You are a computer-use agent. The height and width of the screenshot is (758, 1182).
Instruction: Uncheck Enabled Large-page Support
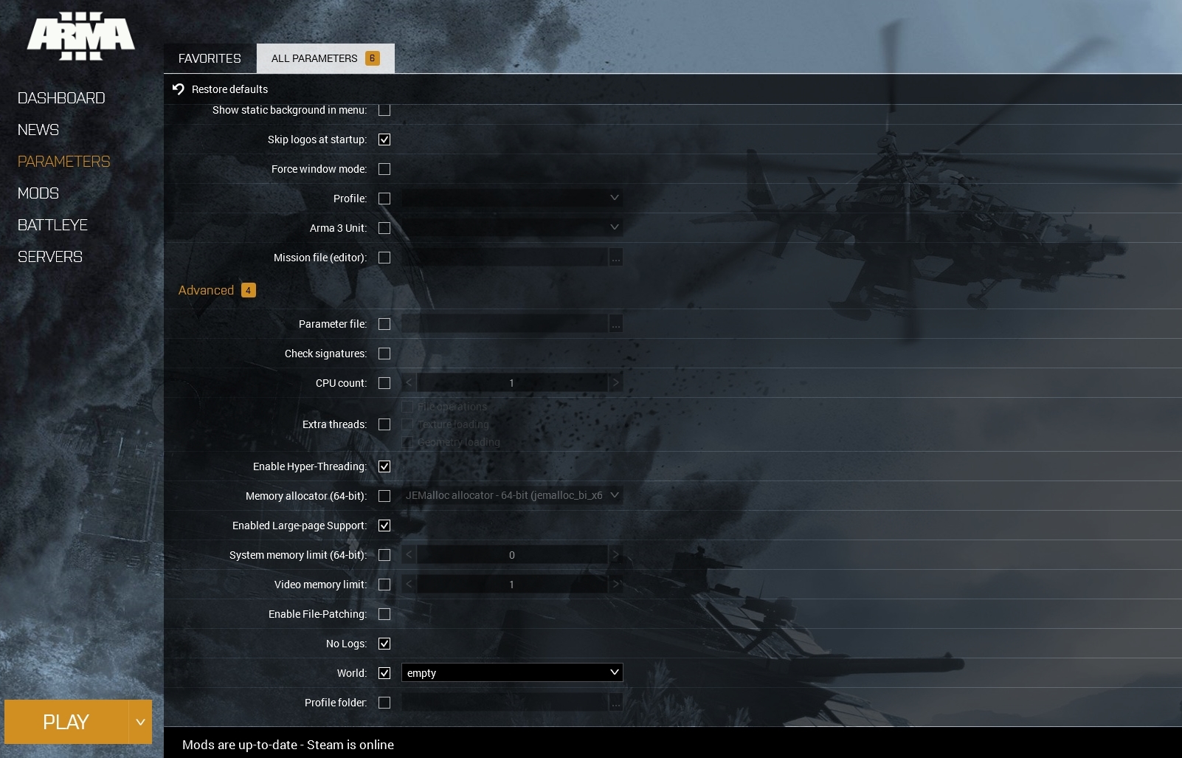(x=384, y=526)
